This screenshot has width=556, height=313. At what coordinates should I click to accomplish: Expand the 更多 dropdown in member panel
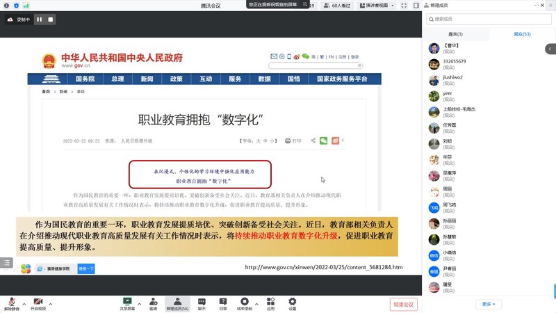pyautogui.click(x=489, y=304)
